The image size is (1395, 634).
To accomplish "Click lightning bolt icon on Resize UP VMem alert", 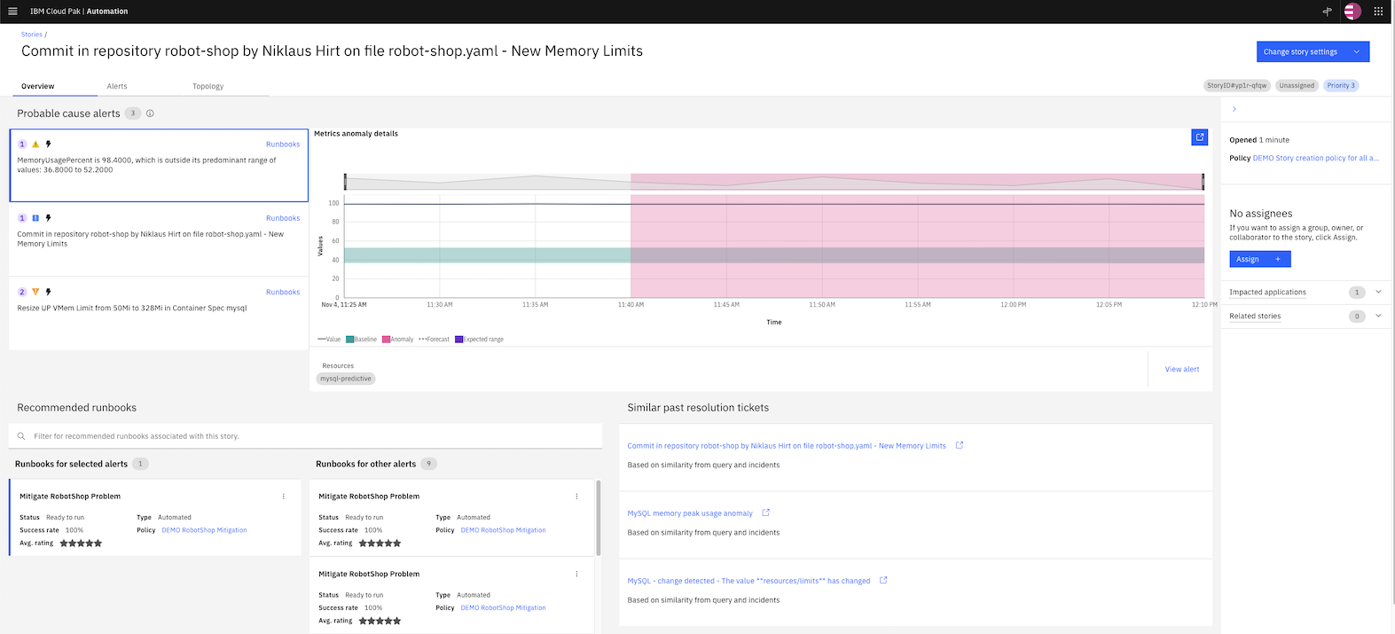I will coord(48,292).
